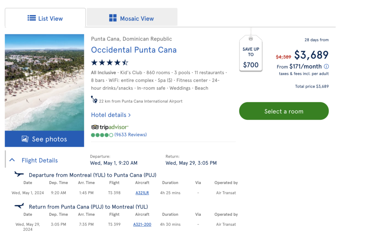This screenshot has height=238, width=366.
Task: Open the A321LR aircraft link
Action: pyautogui.click(x=142, y=193)
